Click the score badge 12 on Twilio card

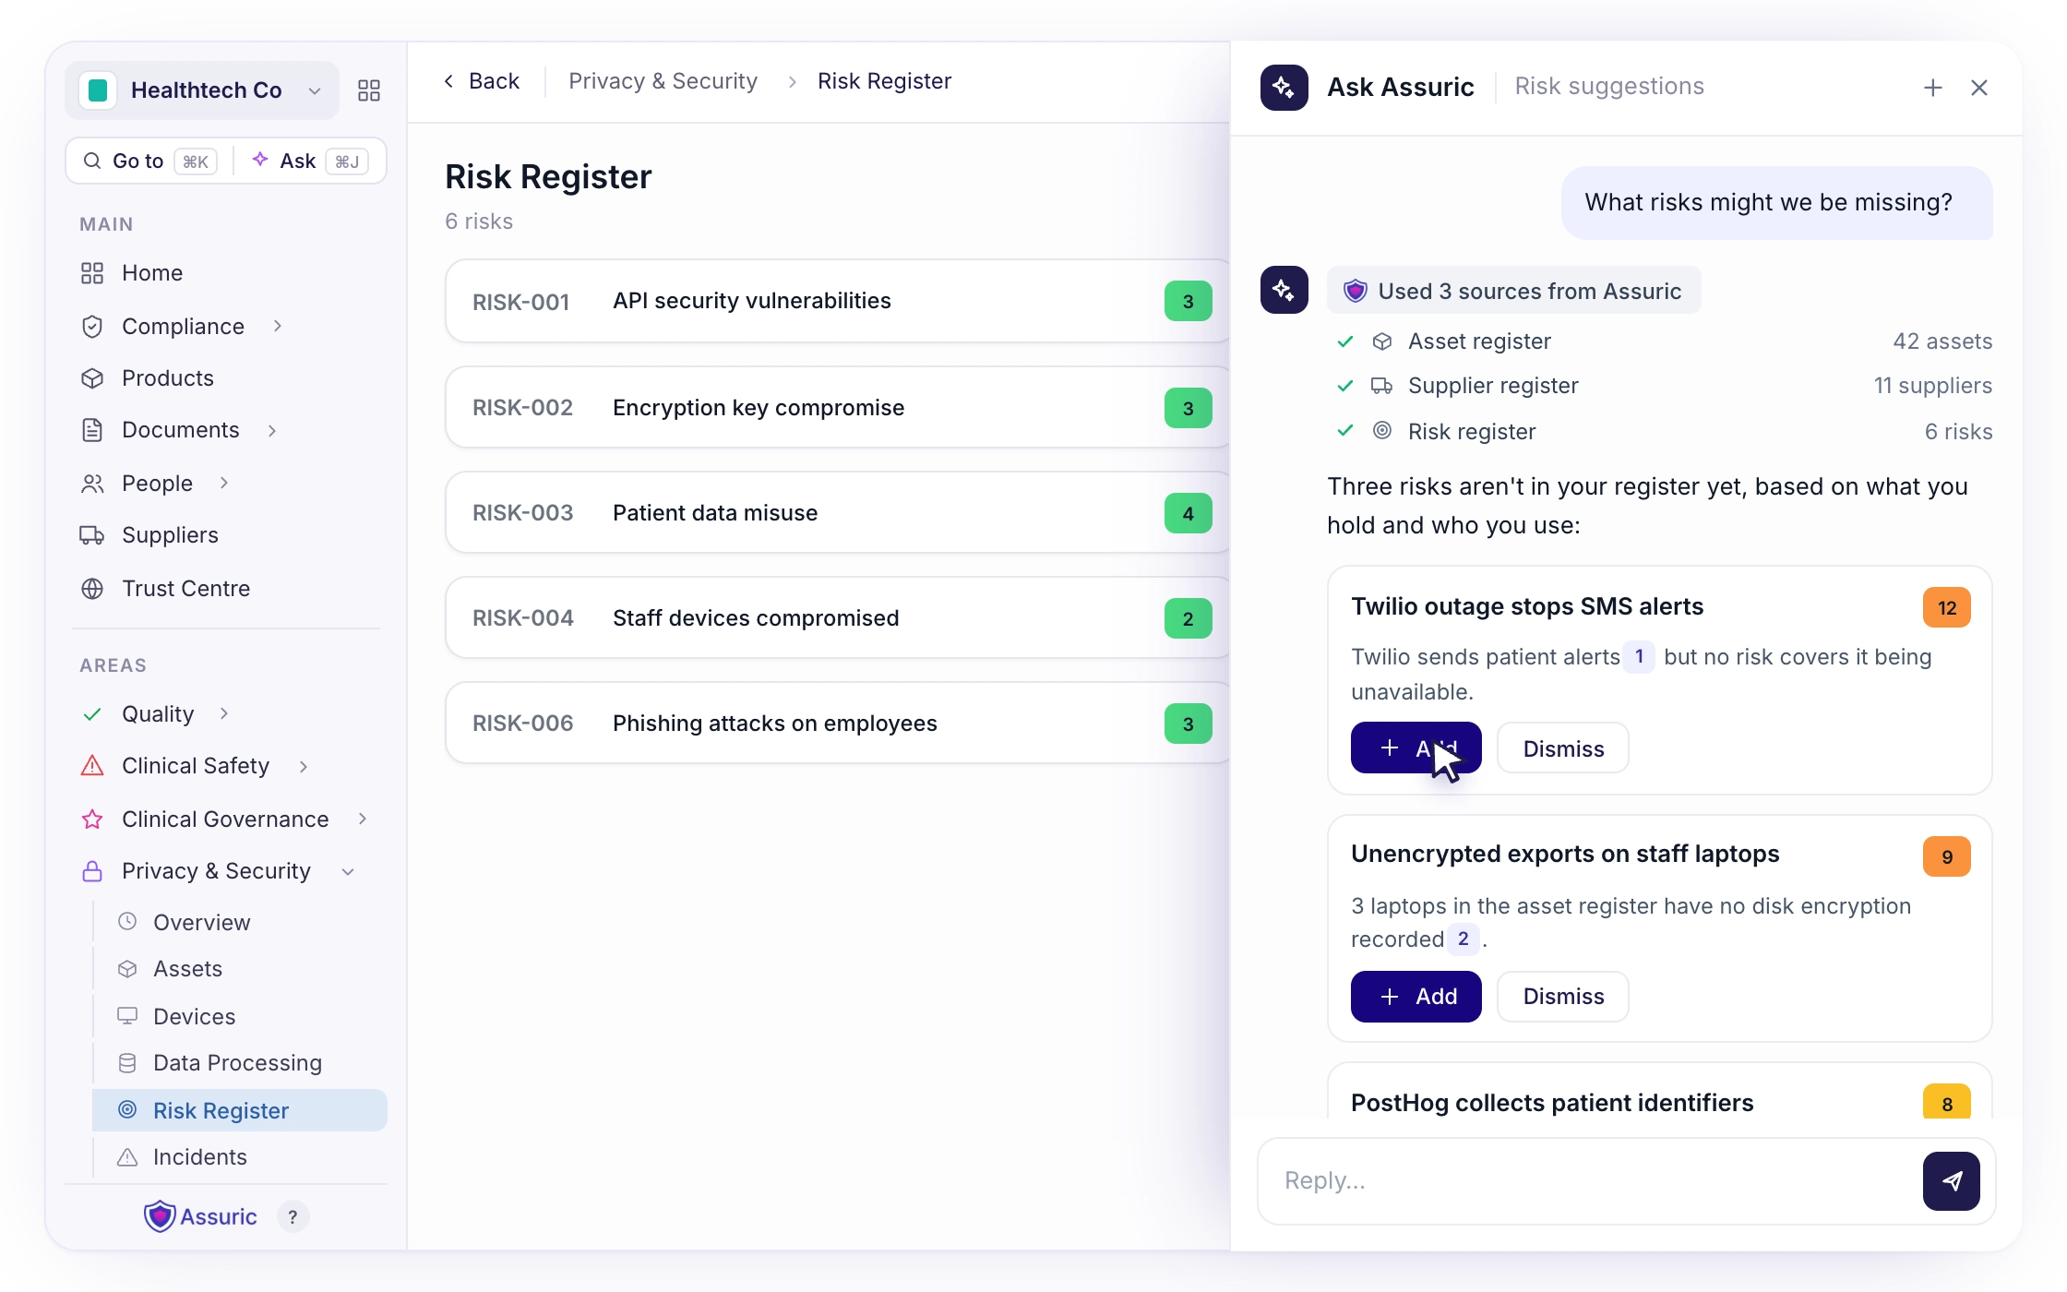(x=1947, y=607)
